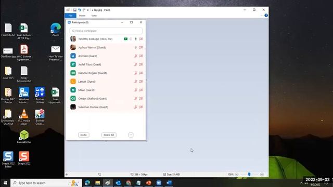Click the Paint zoom slider handle
This screenshot has height=187, width=333.
249,175
